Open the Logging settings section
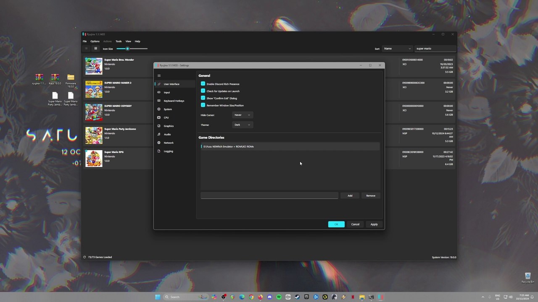The height and width of the screenshot is (302, 538). tap(168, 151)
